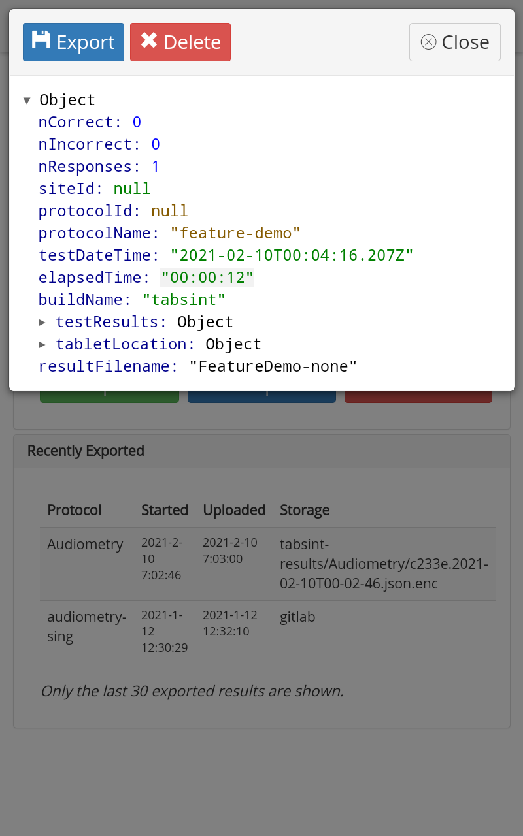This screenshot has width=523, height=836.
Task: Click the nResponses value 1
Action: (x=156, y=167)
